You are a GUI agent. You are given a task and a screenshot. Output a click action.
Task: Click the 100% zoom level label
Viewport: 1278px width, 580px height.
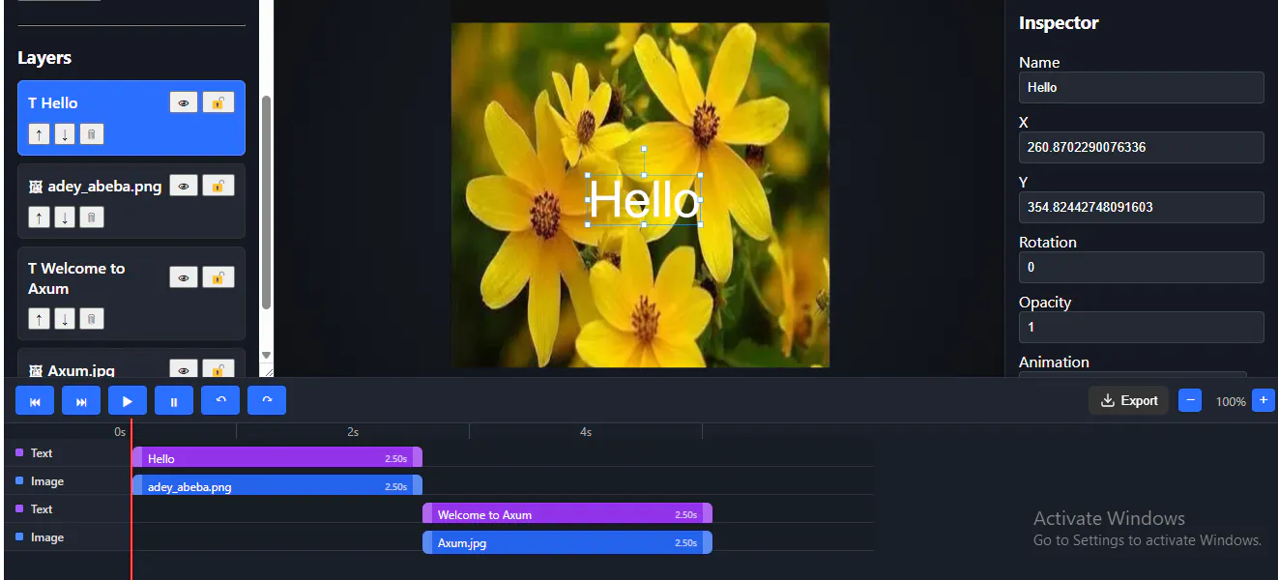(1231, 401)
